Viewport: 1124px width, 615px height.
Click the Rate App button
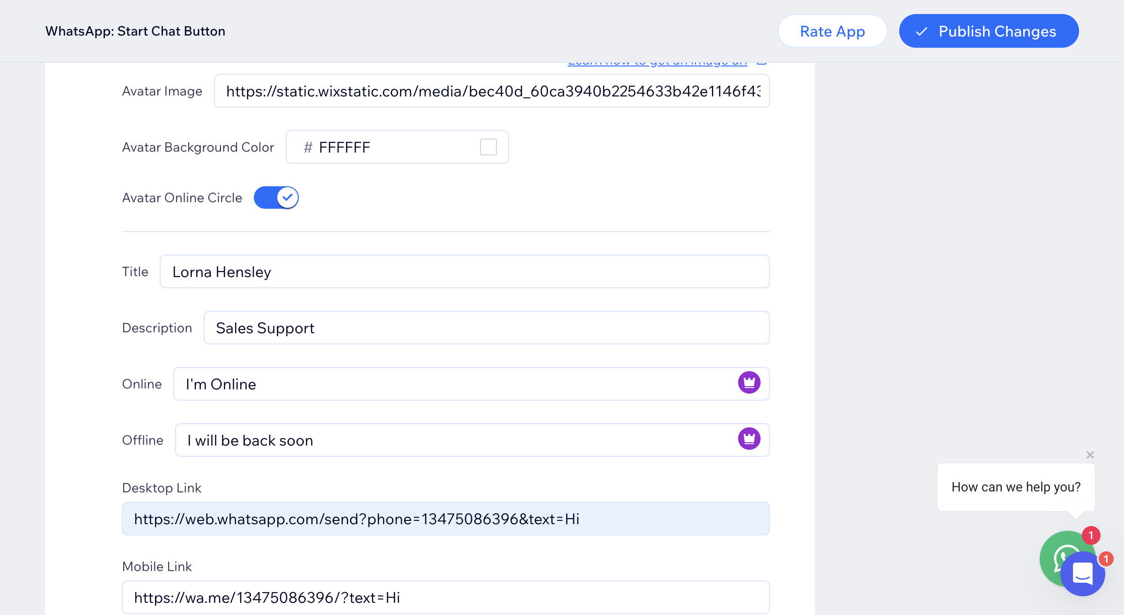point(832,31)
